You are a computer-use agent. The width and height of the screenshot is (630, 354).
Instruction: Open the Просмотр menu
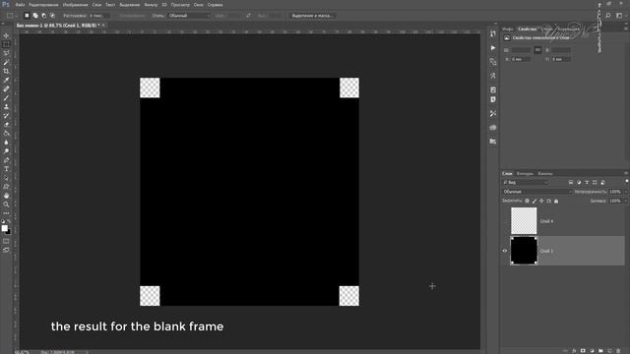180,5
